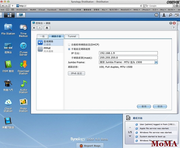This screenshot has height=148, width=180.
Task: Open the Facebook bookmark
Action: click(52, 10)
